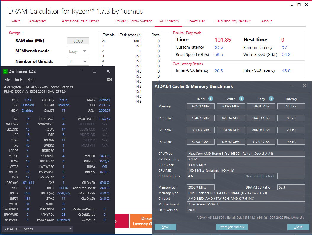Select the MEMbench tab

pyautogui.click(x=169, y=21)
